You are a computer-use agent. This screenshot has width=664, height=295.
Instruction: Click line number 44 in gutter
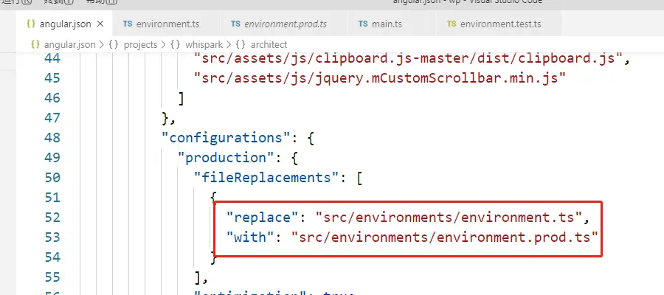click(52, 58)
